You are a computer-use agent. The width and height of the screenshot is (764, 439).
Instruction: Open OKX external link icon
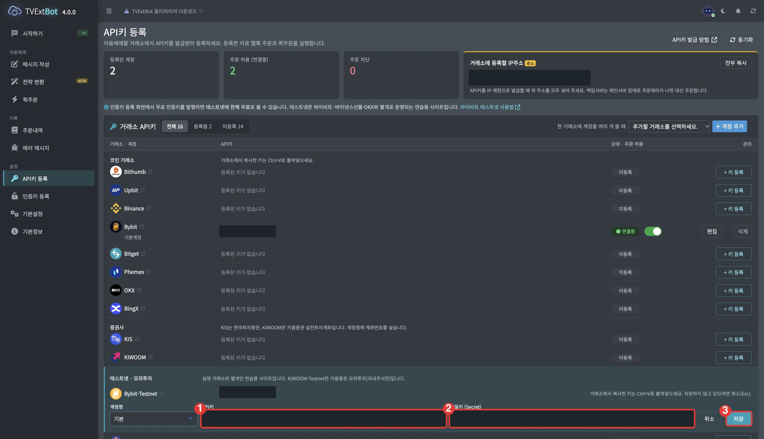click(139, 290)
